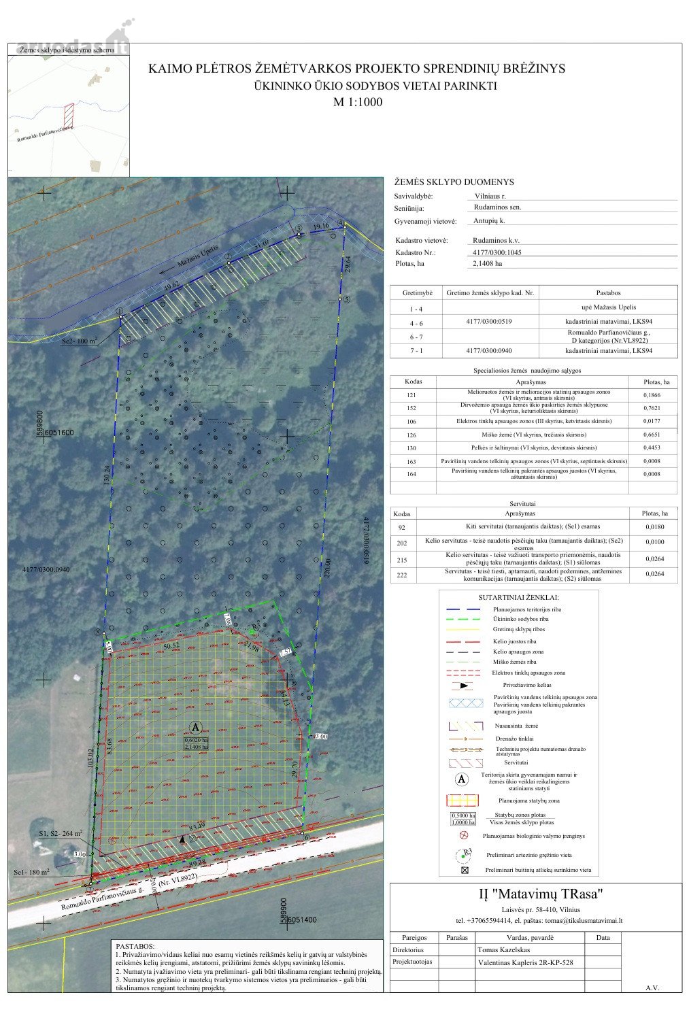
Task: Click the 'Rudaminos sen.' value
Action: pyautogui.click(x=498, y=207)
